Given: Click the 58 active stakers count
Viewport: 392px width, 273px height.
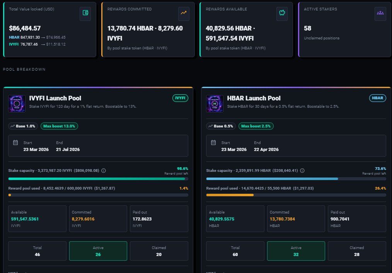Looking at the screenshot, I should click(307, 28).
